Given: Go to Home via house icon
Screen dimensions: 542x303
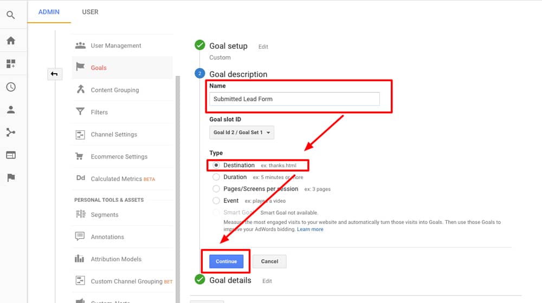Looking at the screenshot, I should point(11,41).
